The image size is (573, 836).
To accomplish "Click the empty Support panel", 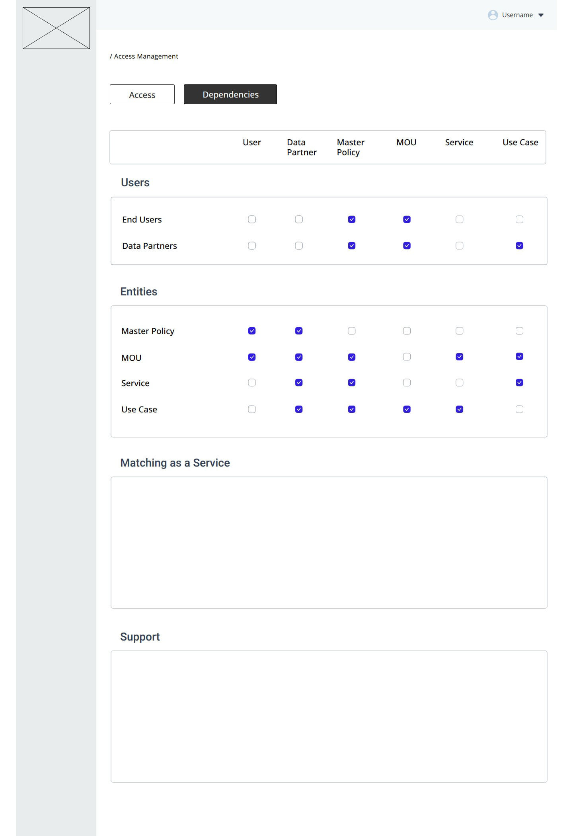I will tap(329, 716).
